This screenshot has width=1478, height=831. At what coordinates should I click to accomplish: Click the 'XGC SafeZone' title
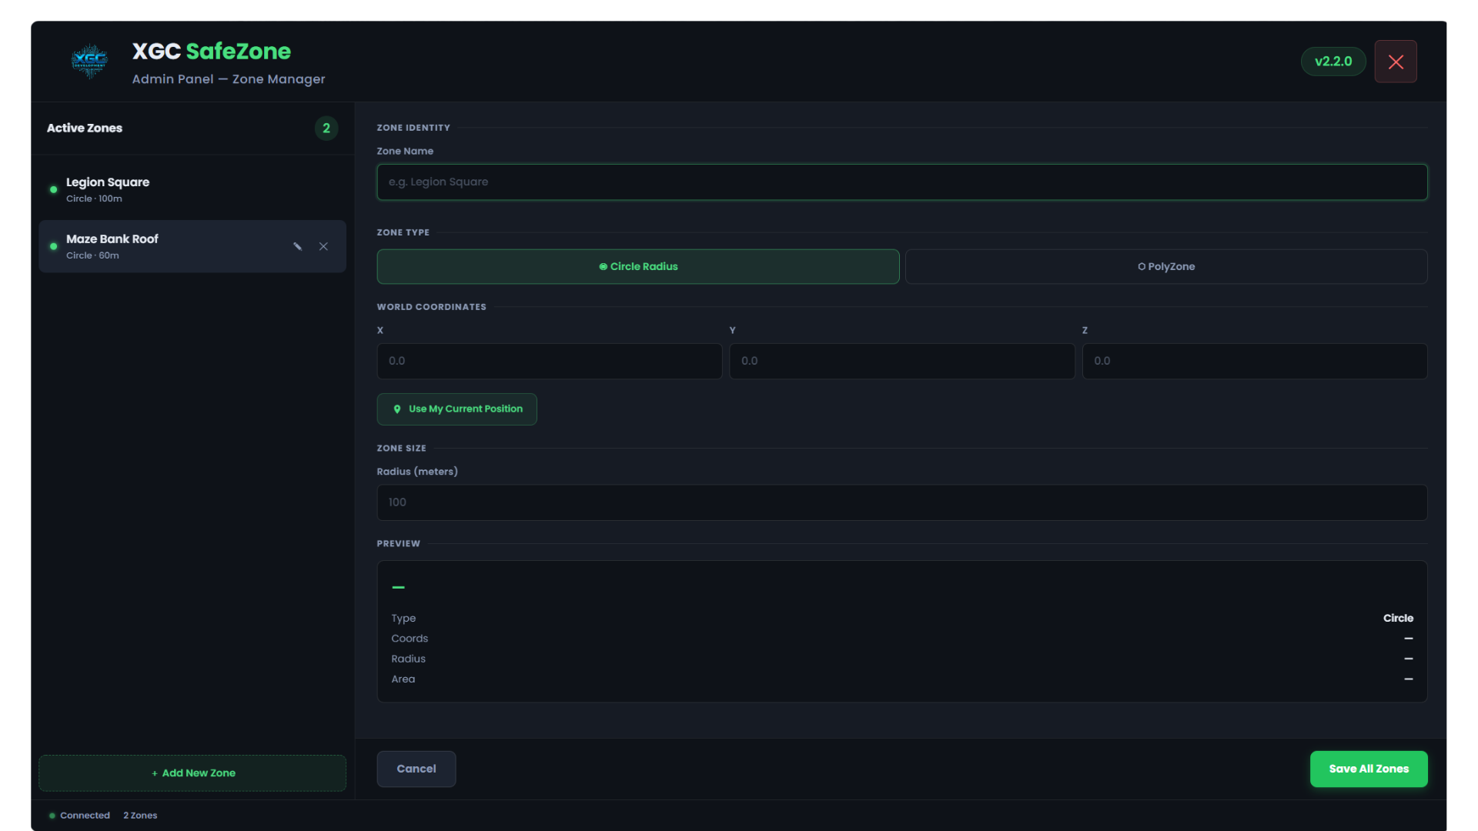212,52
